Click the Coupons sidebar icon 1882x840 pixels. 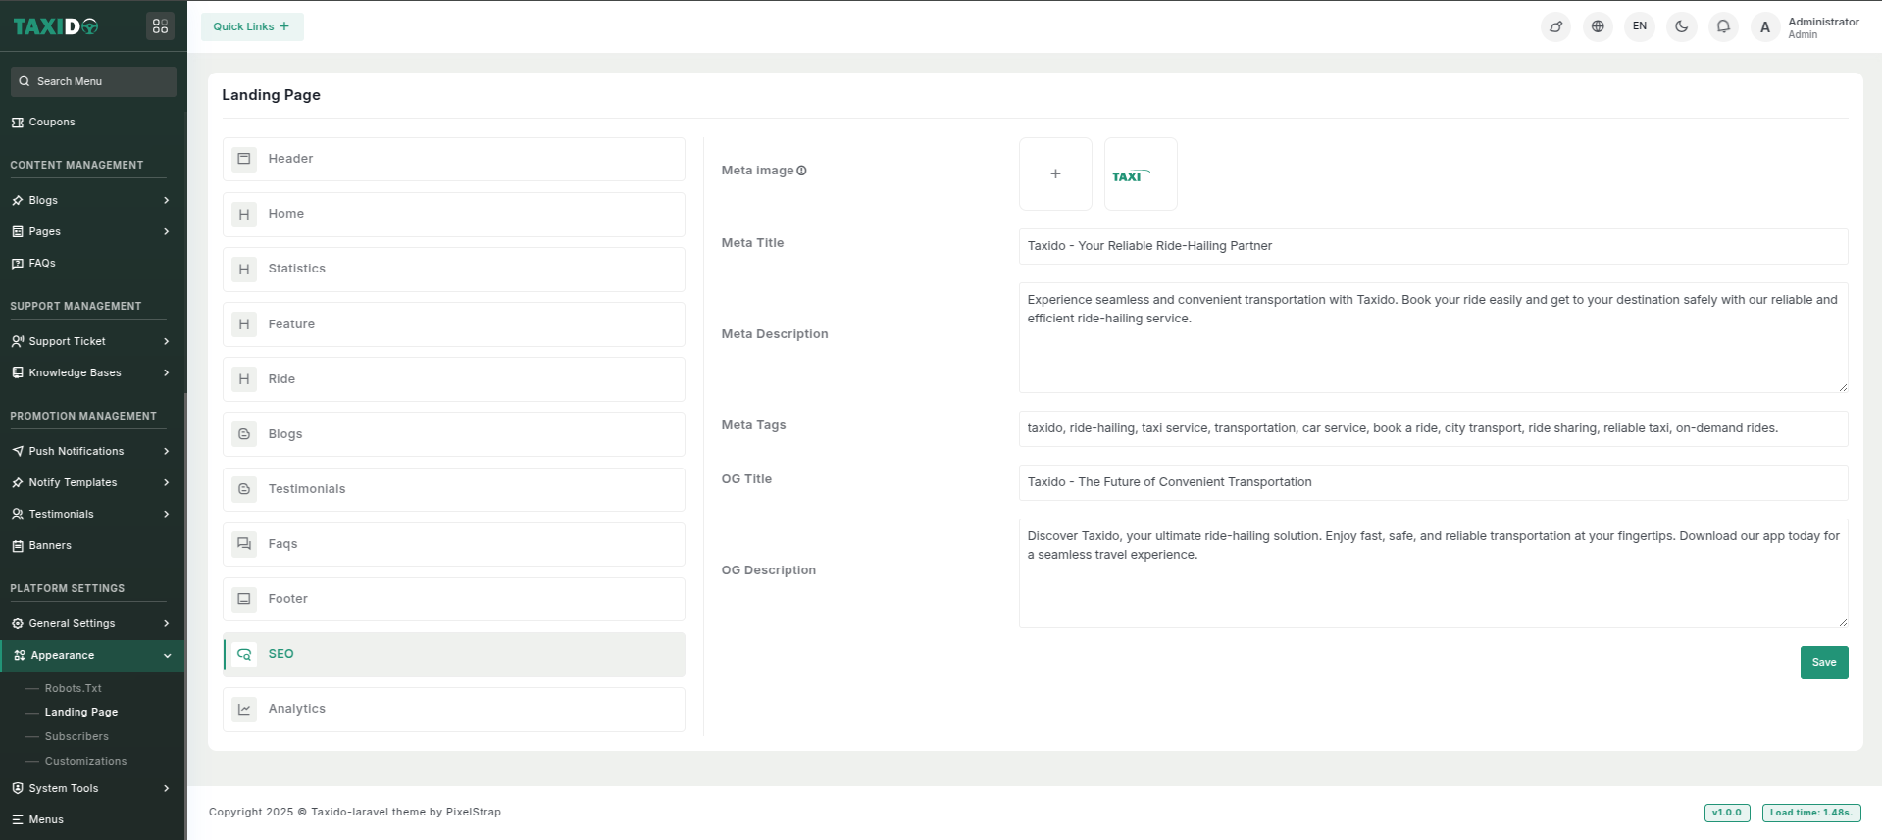(18, 123)
